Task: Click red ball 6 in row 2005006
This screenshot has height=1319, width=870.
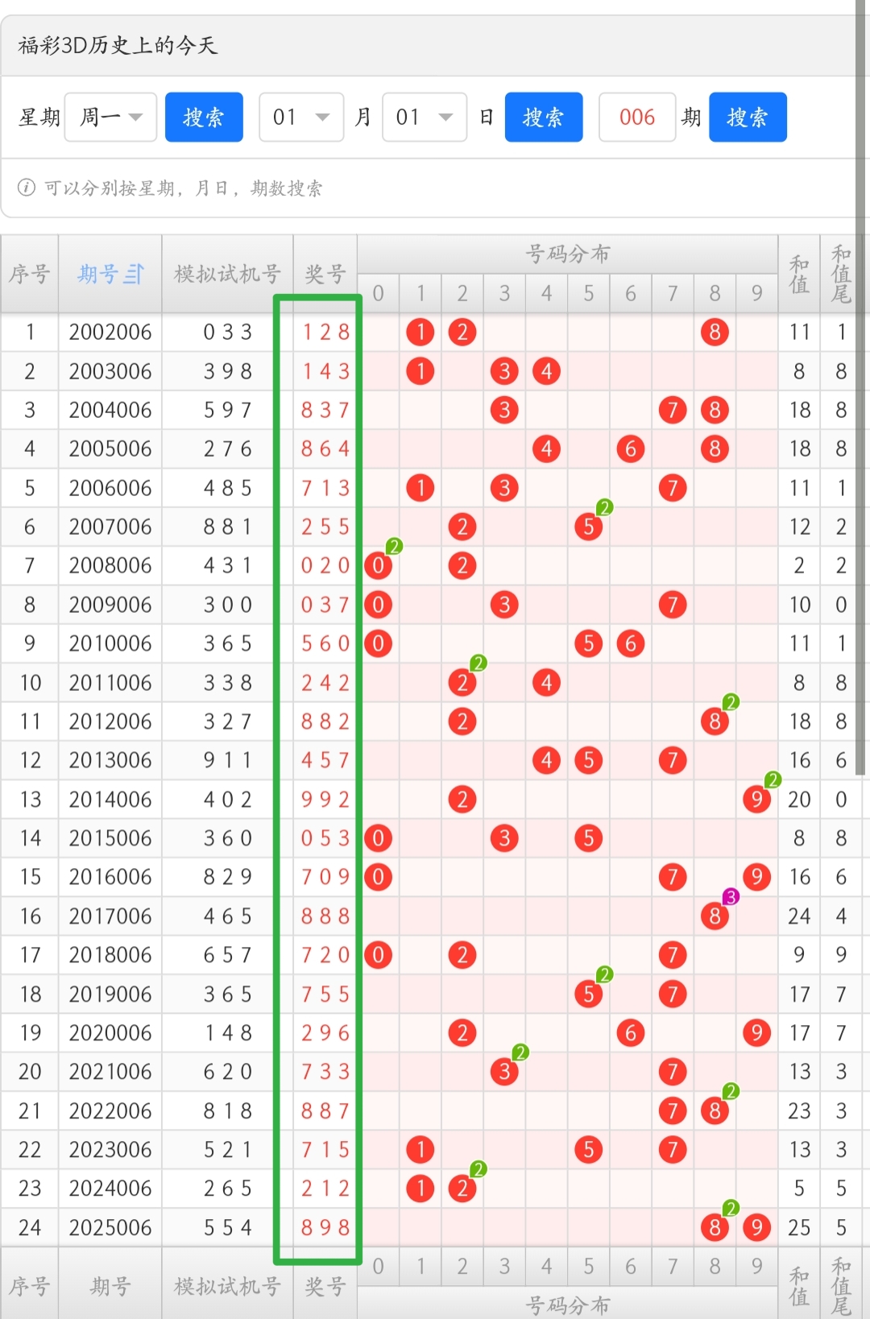Action: click(631, 449)
